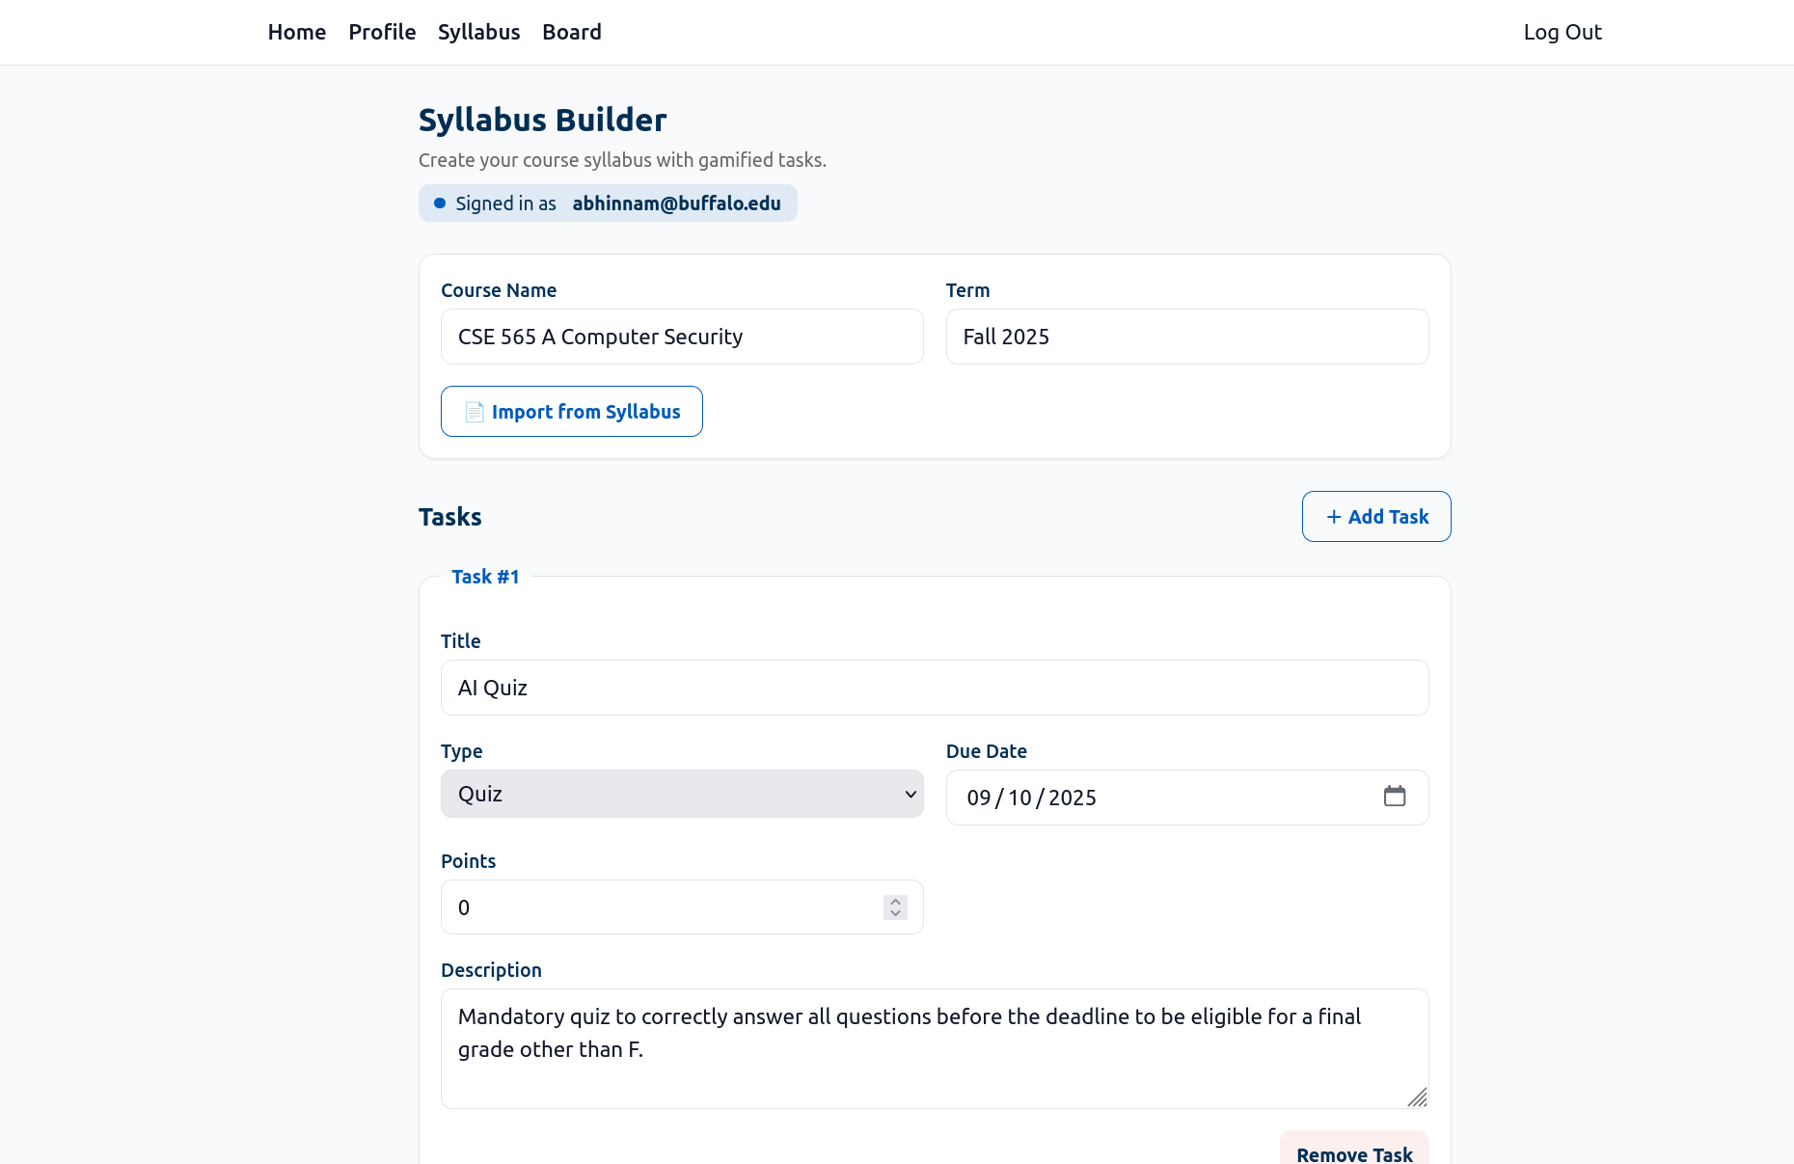
Task: Click the + Add Task button
Action: 1376,517
